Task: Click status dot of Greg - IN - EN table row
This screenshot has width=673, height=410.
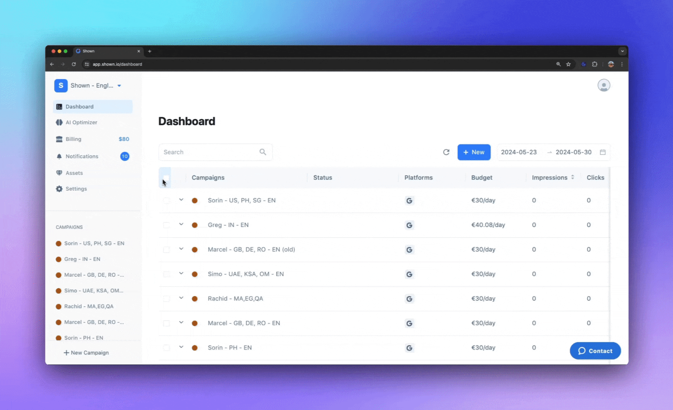Action: pyautogui.click(x=195, y=225)
